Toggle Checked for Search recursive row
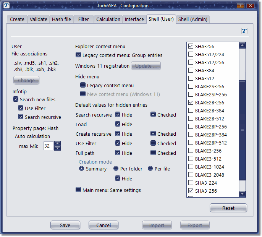262x237 pixels. (x=153, y=115)
